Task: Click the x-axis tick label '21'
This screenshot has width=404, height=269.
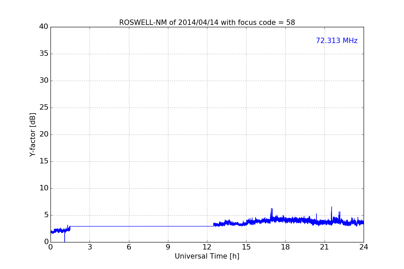Action: (325, 247)
